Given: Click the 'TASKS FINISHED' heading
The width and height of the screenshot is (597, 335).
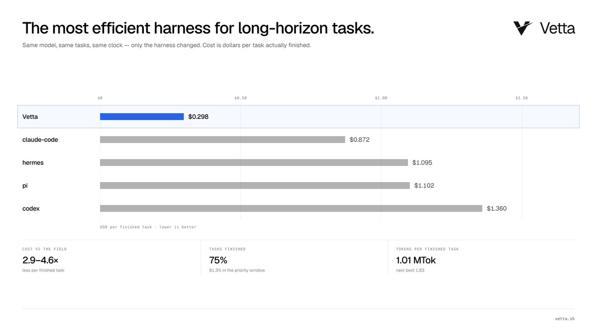Looking at the screenshot, I should pyautogui.click(x=227, y=249).
